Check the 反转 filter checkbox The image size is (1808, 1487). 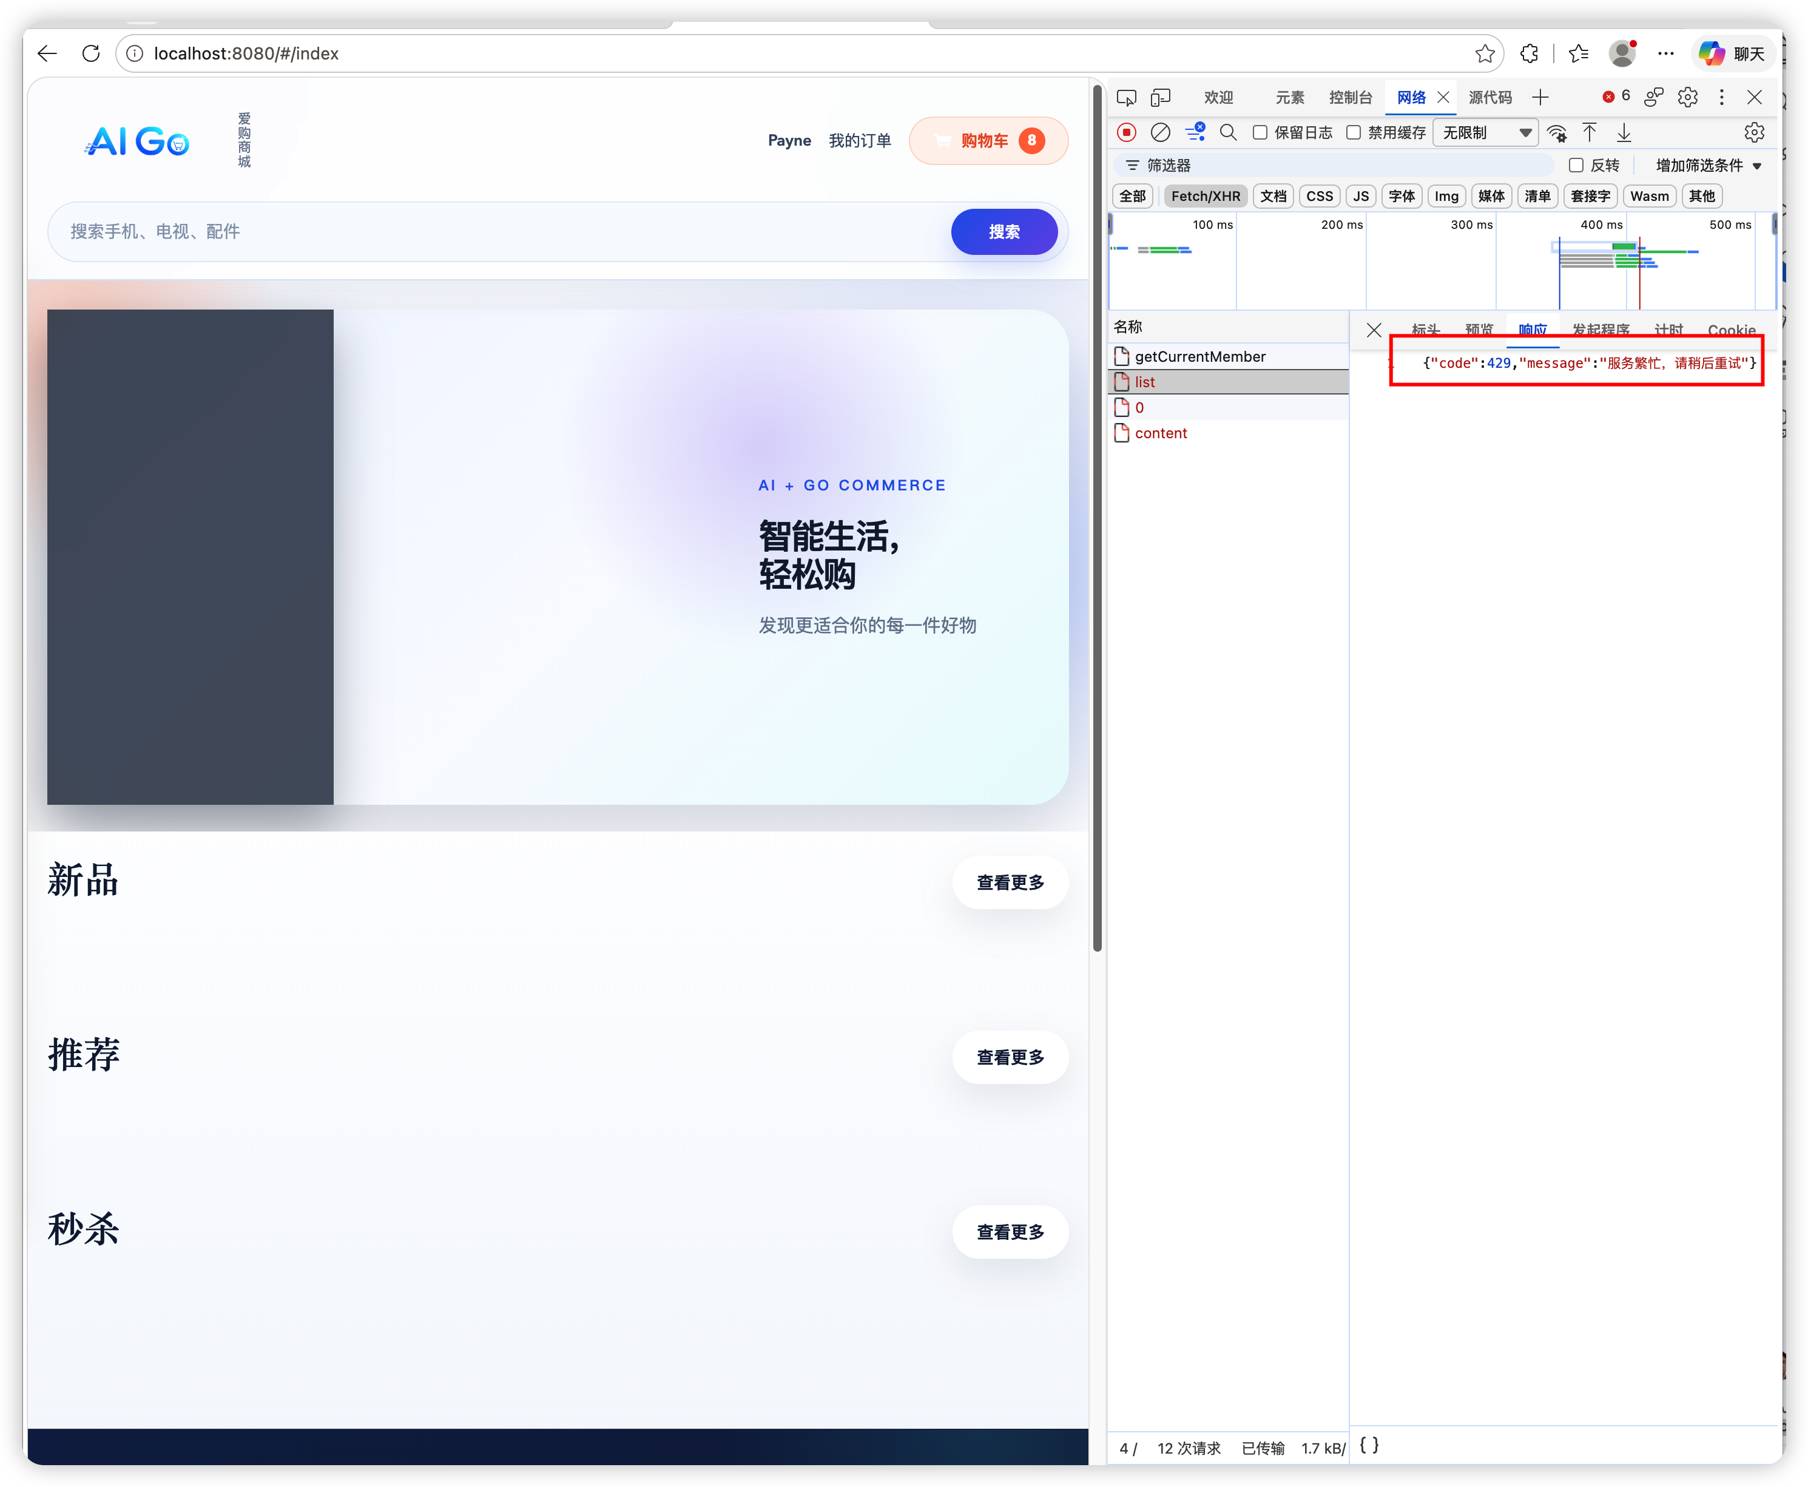pos(1576,165)
